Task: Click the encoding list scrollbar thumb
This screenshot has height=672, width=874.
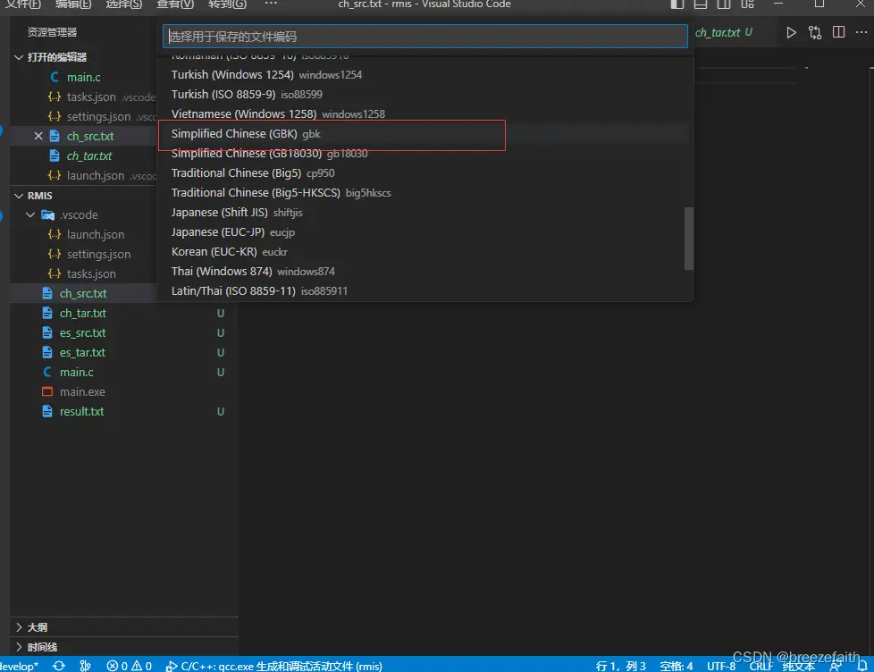Action: (689, 239)
